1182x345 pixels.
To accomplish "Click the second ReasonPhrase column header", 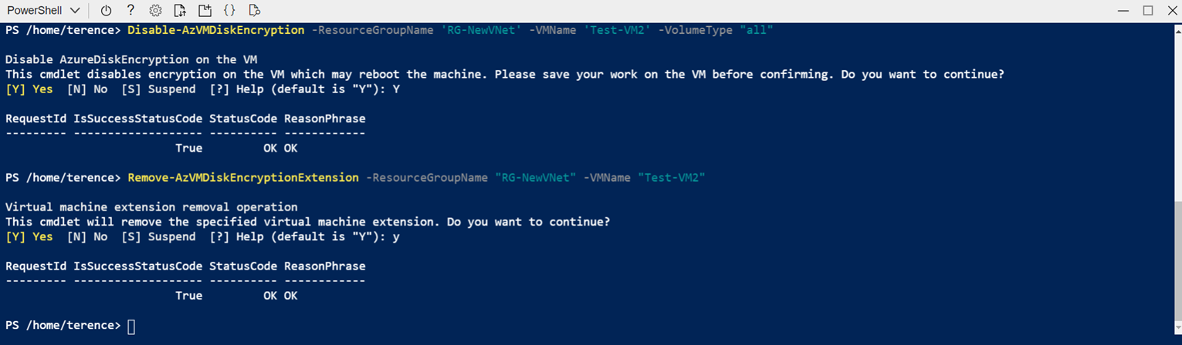I will [x=324, y=266].
